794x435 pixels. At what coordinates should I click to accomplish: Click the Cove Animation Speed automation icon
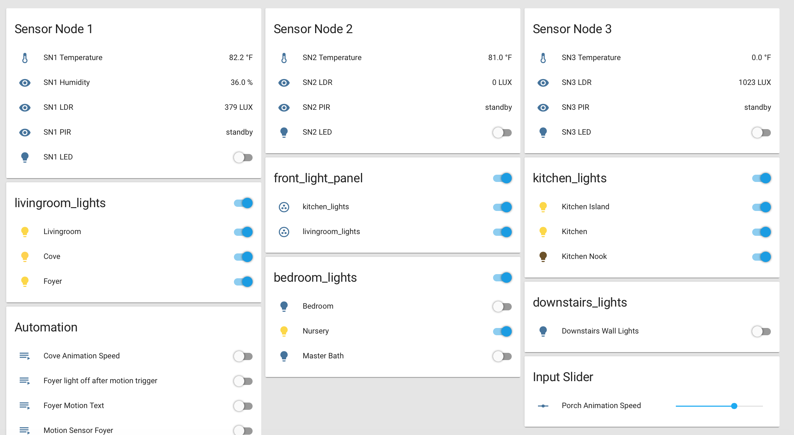click(x=25, y=356)
